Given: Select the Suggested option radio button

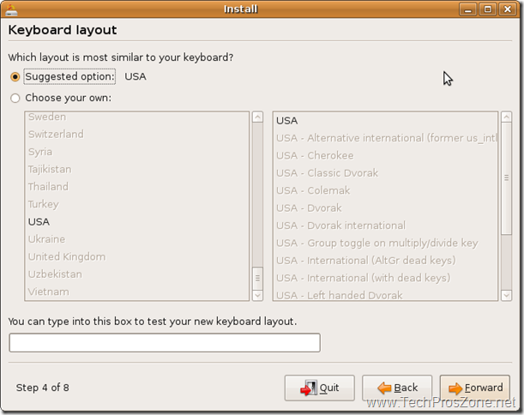Looking at the screenshot, I should (15, 77).
